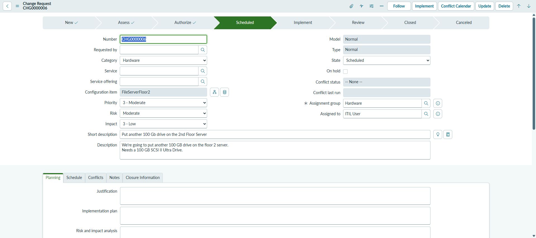Open lookup for Assignment group field
536x238 pixels.
click(426, 103)
